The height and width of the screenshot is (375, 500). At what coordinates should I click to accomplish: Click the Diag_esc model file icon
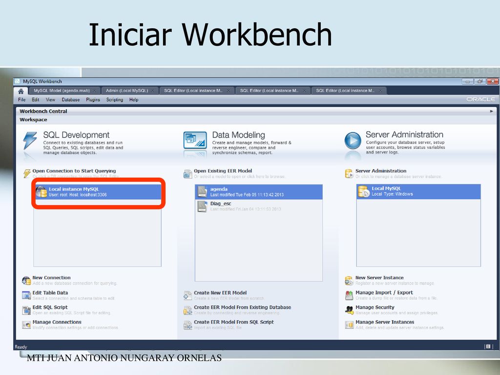202,207
